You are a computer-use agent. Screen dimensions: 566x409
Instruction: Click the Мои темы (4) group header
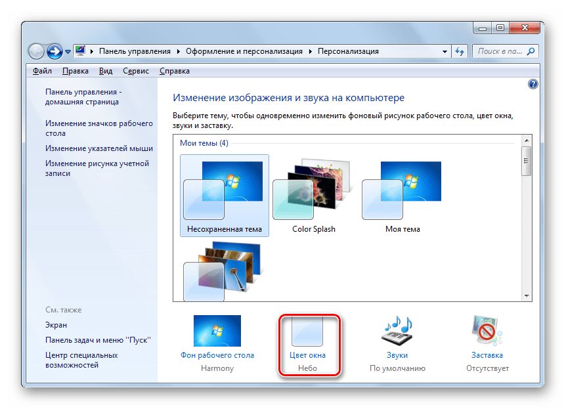[x=204, y=143]
